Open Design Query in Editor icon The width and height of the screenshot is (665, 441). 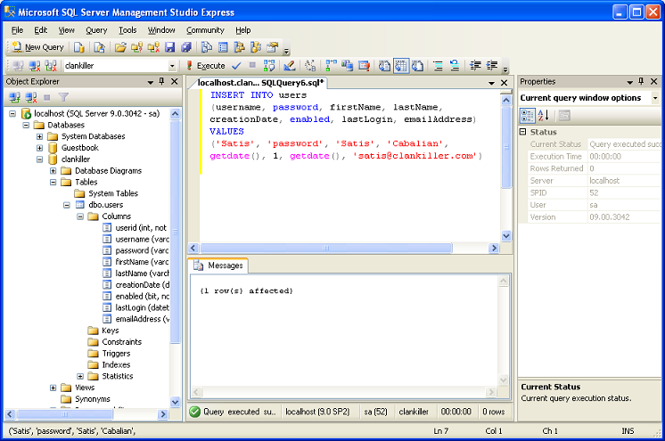point(290,66)
